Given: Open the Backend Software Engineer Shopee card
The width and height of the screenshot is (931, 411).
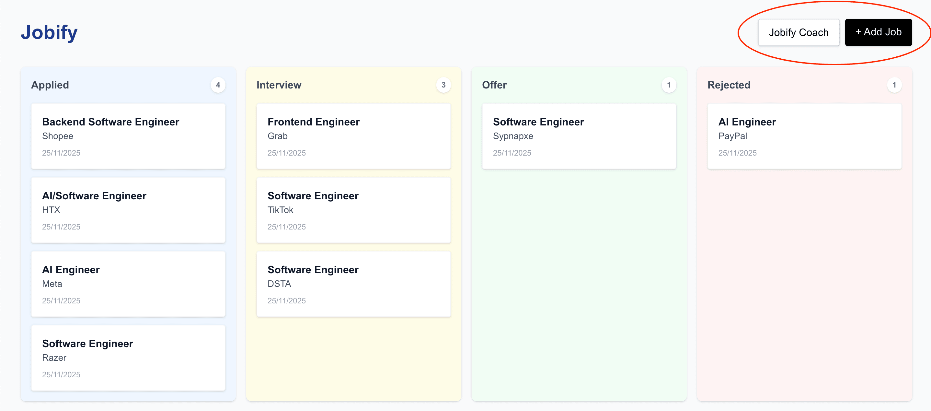Looking at the screenshot, I should (128, 136).
